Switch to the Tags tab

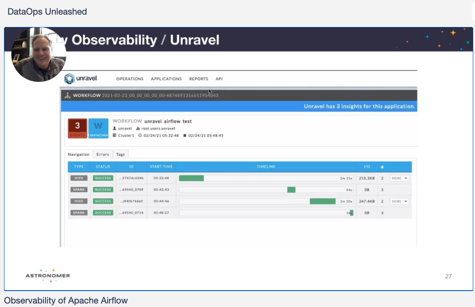(x=120, y=154)
